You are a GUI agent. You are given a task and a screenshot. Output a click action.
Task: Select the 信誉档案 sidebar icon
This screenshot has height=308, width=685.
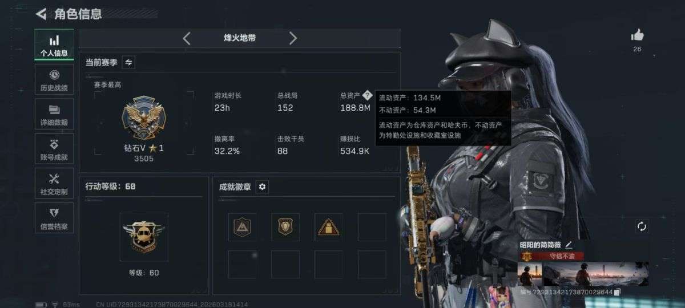(54, 218)
